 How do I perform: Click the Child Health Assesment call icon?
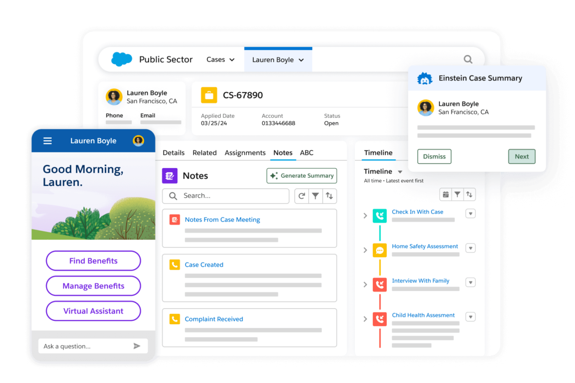tap(380, 319)
